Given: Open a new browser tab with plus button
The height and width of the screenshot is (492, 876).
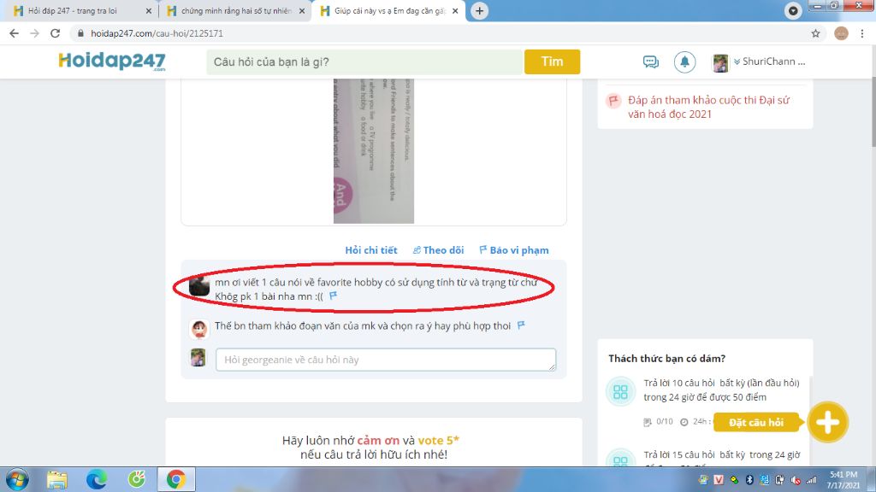Looking at the screenshot, I should pos(479,10).
